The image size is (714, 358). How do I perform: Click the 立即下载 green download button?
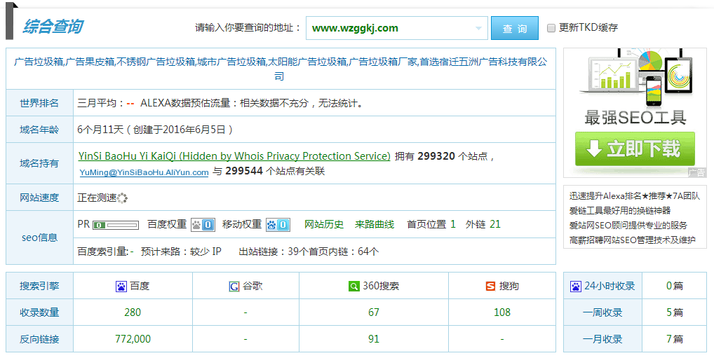(x=635, y=149)
